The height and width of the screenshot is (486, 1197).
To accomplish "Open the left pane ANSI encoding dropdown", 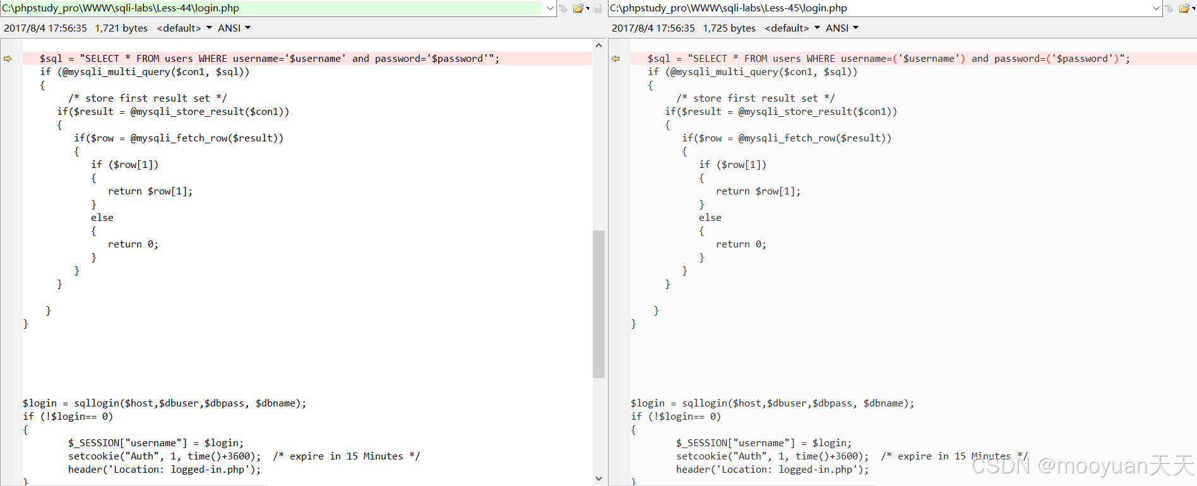I will tap(234, 28).
